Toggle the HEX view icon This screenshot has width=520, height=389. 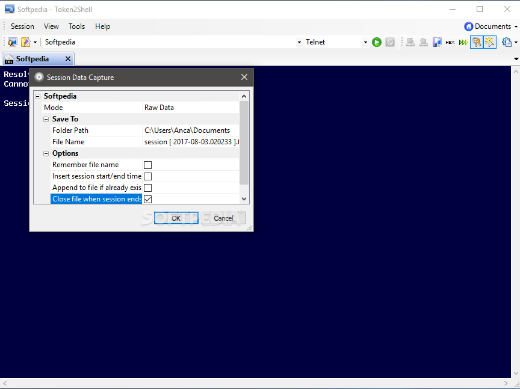[x=450, y=42]
